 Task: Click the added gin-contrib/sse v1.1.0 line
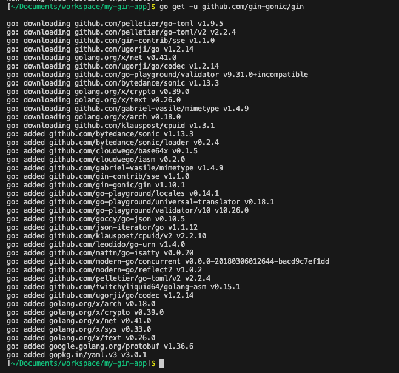point(98,176)
